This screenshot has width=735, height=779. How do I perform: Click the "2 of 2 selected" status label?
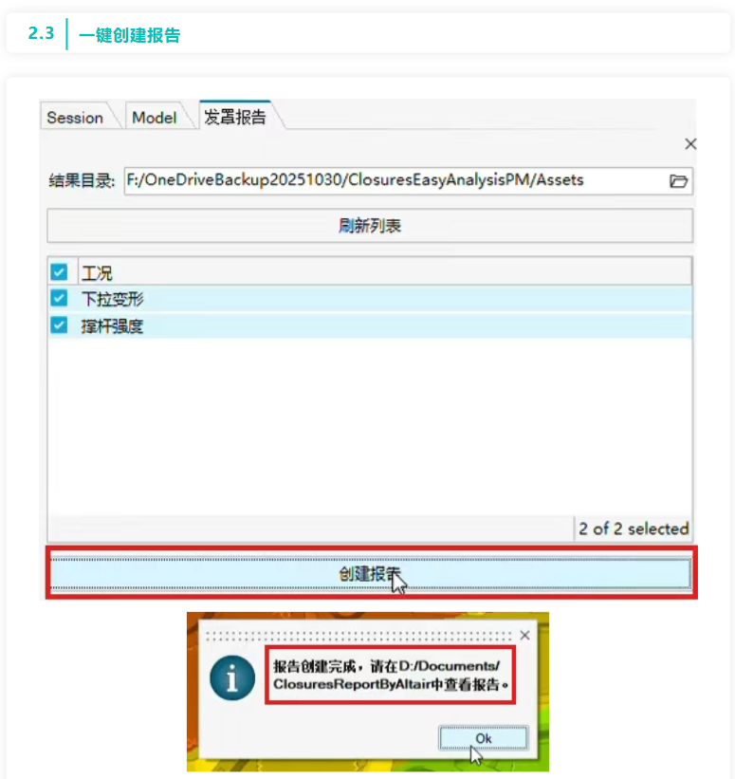[x=634, y=529]
